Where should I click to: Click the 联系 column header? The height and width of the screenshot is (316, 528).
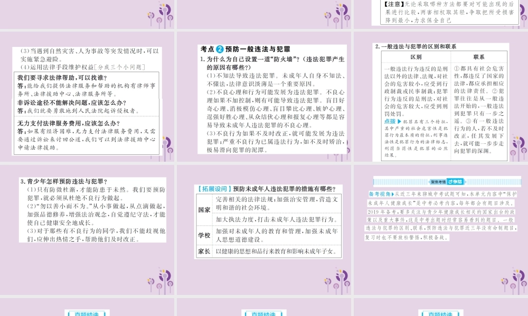[x=479, y=57]
